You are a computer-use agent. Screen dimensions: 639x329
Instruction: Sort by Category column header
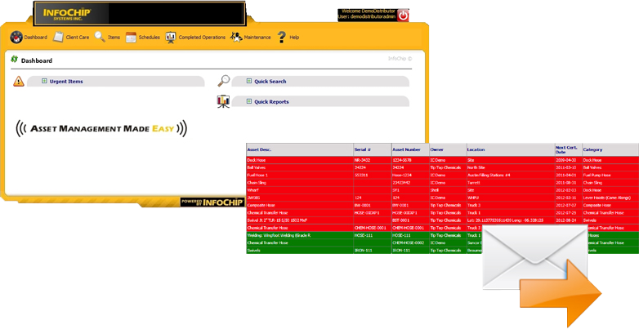[592, 149]
